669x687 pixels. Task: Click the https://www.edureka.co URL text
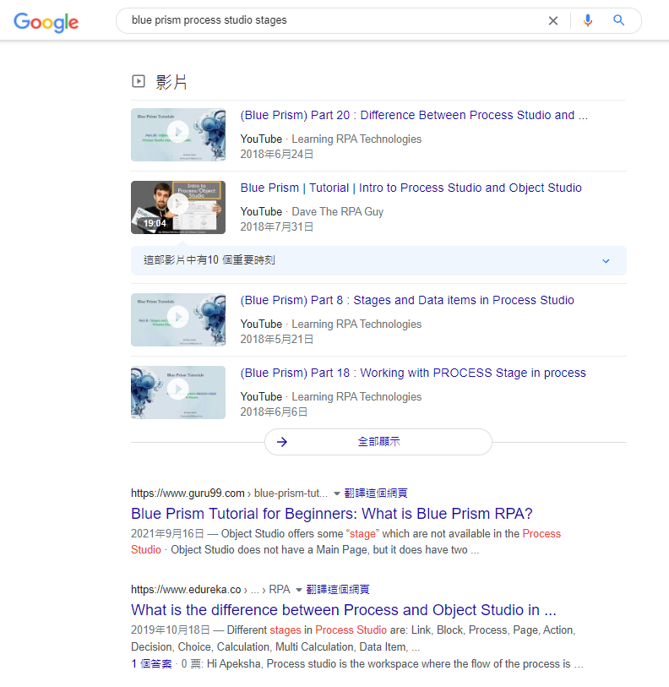pos(186,590)
